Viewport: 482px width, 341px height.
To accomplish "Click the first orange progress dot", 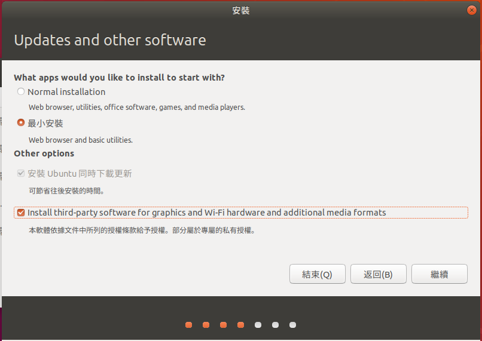I will coord(189,325).
